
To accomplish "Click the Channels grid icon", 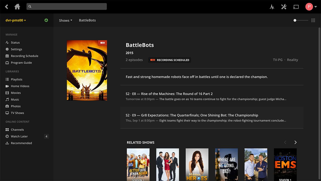I will point(7,129).
